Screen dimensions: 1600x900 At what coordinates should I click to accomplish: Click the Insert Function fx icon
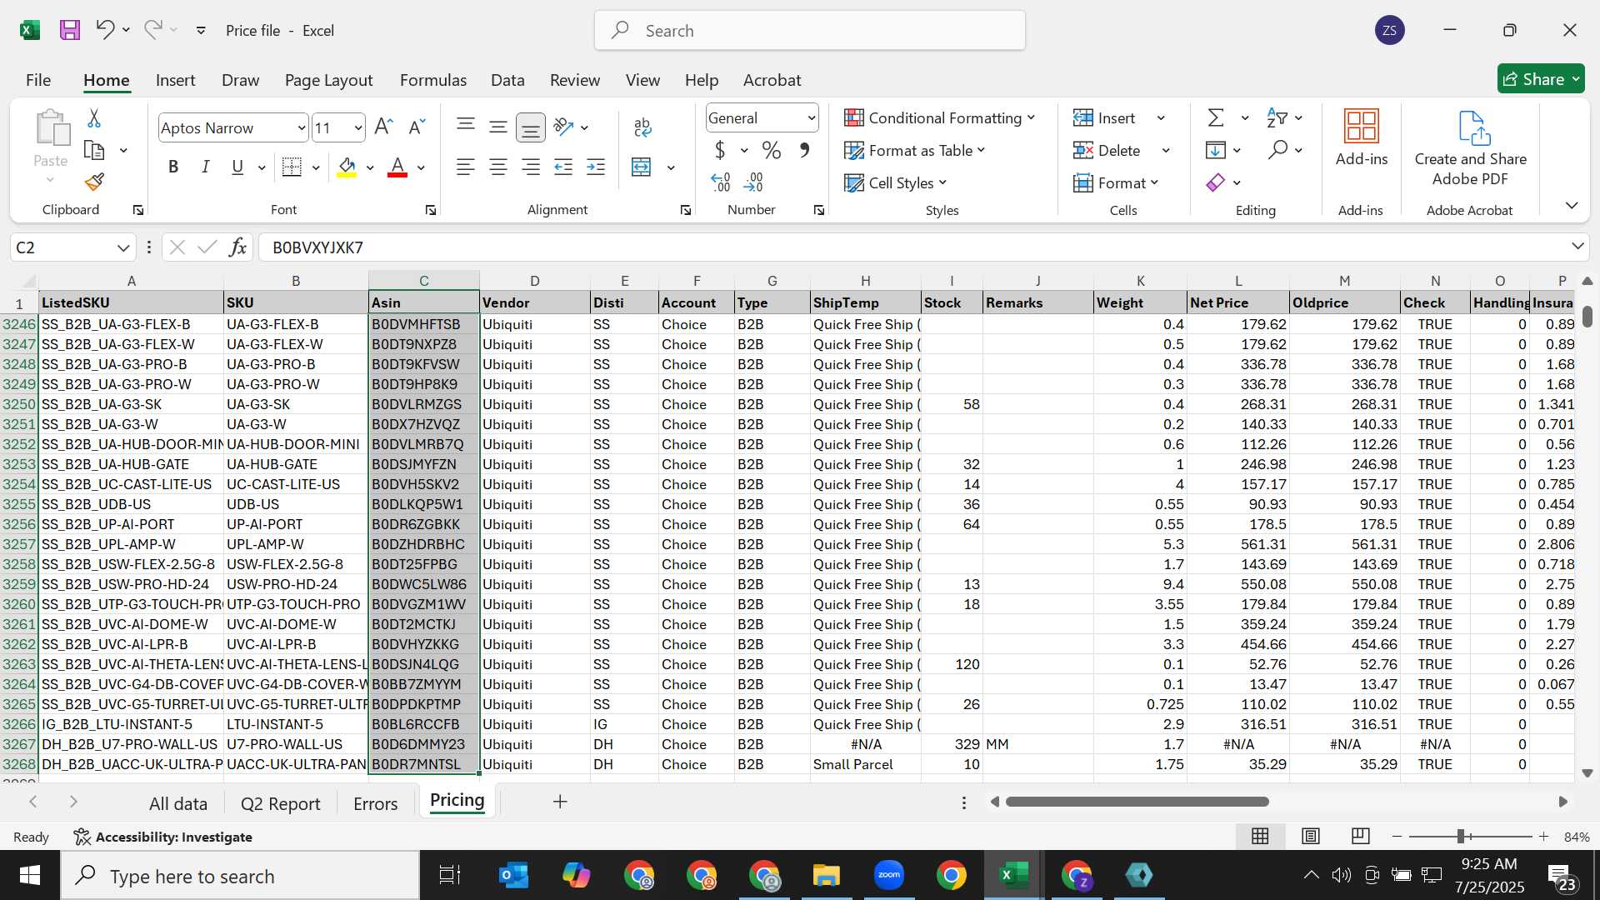[238, 247]
